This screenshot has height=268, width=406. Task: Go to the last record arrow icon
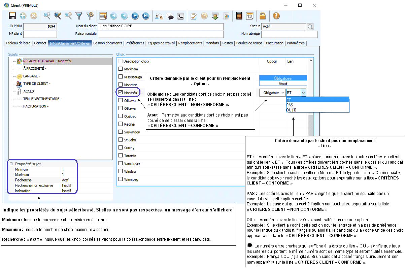click(x=145, y=16)
